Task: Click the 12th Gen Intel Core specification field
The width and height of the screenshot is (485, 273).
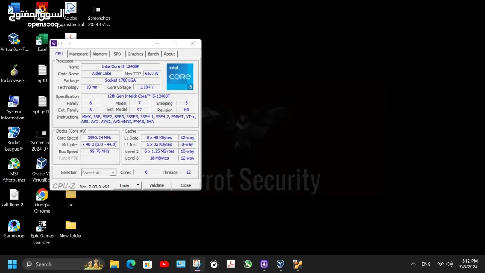Action: [139, 96]
